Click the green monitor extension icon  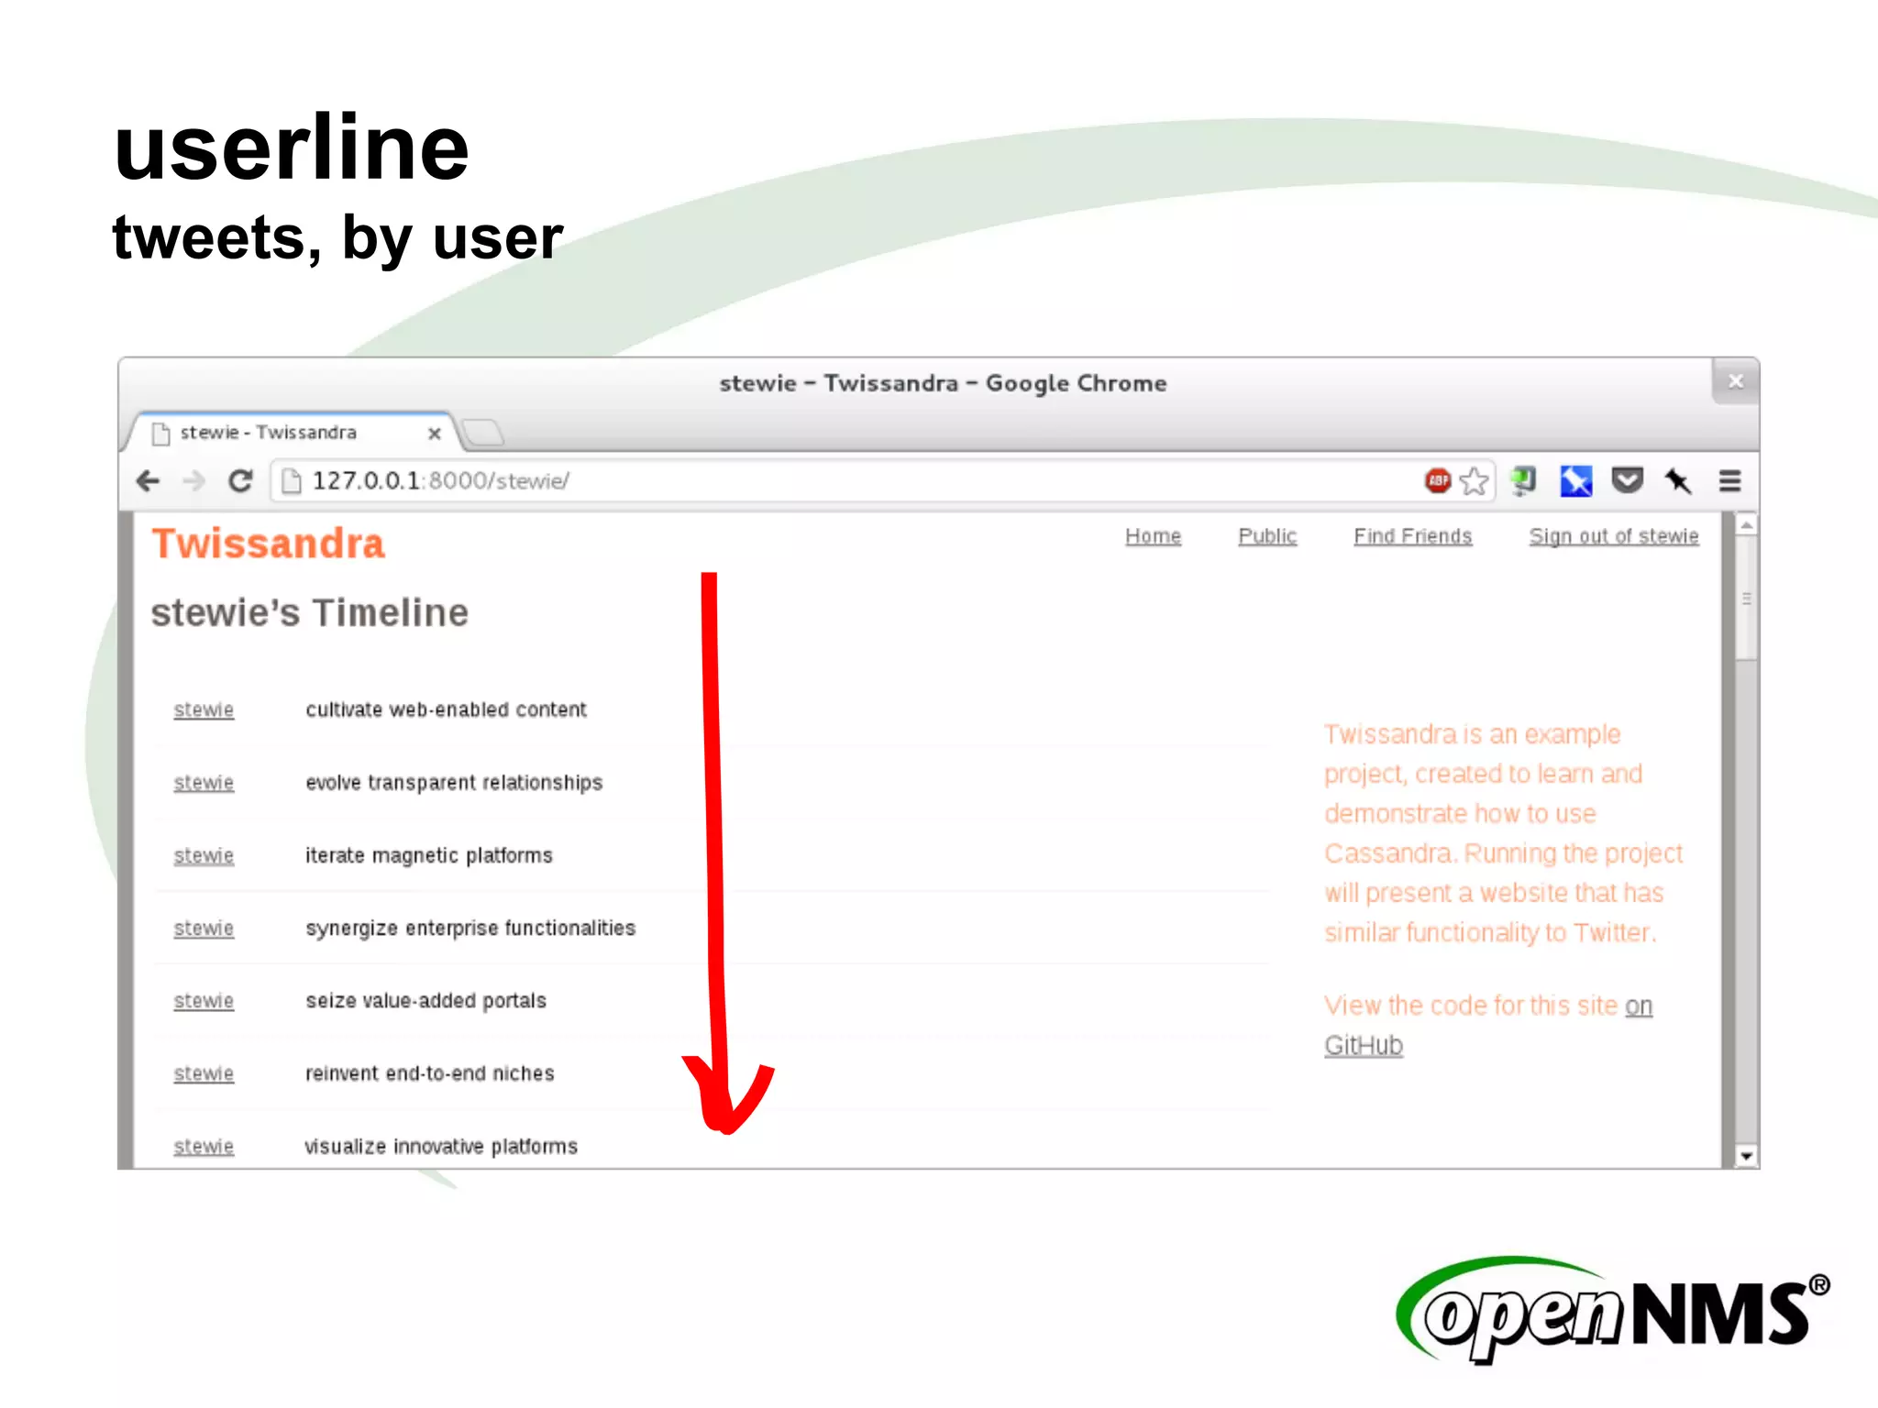[1523, 480]
